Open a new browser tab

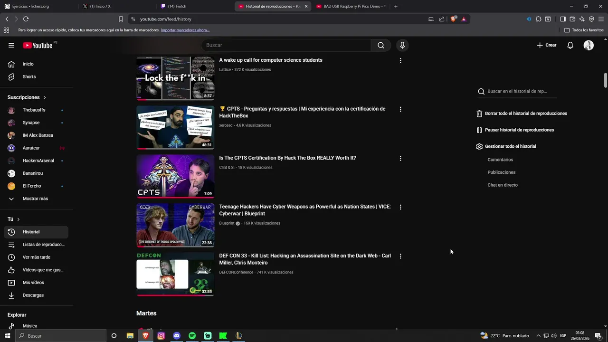[x=396, y=6]
